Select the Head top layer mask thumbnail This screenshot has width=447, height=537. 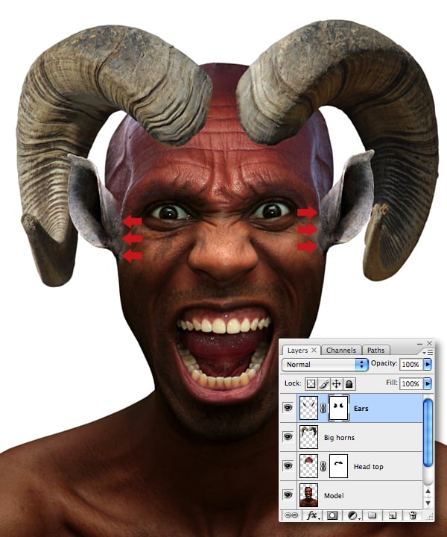tap(338, 465)
